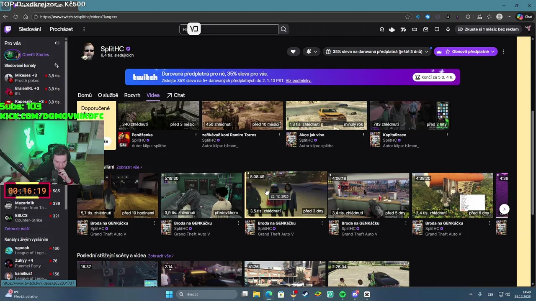Open File Explorer from the taskbar
The image size is (536, 301).
click(256, 294)
